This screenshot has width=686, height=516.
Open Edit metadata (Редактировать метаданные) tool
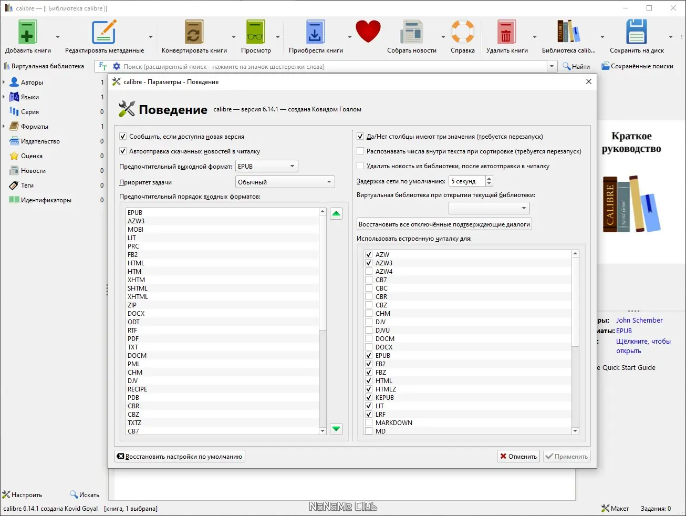pos(104,33)
